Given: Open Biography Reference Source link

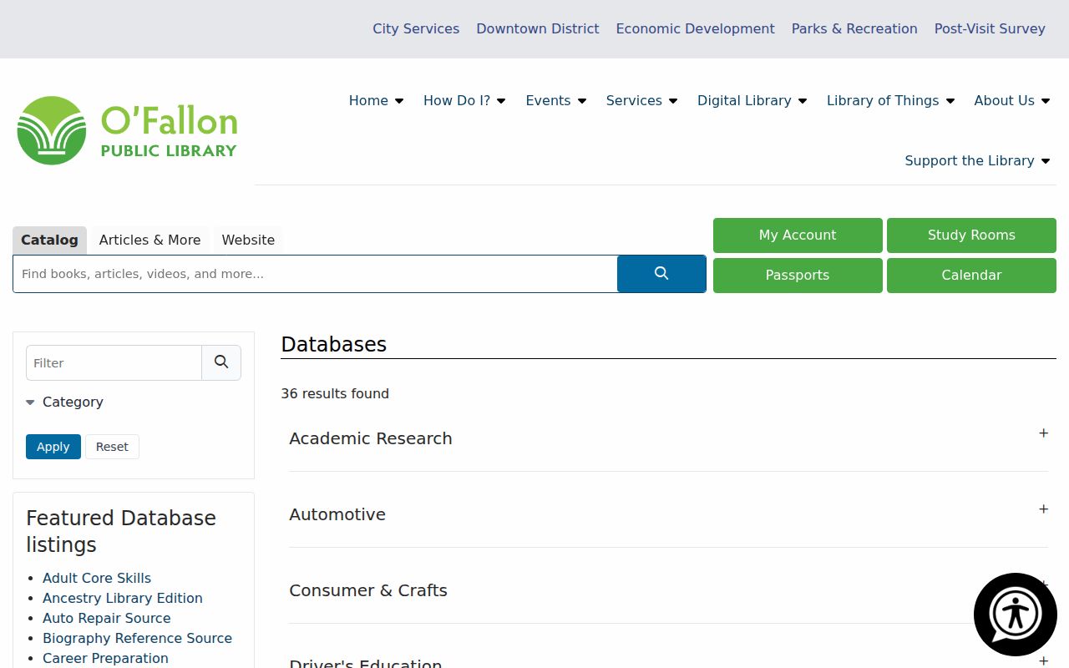Looking at the screenshot, I should tap(138, 638).
